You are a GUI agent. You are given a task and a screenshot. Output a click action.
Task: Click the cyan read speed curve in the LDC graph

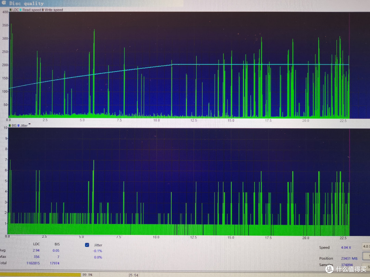tap(179, 64)
